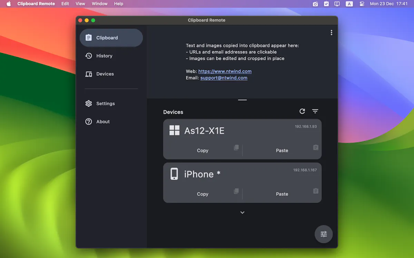The height and width of the screenshot is (258, 414).
Task: Open the Edit menu
Action: coord(65,4)
